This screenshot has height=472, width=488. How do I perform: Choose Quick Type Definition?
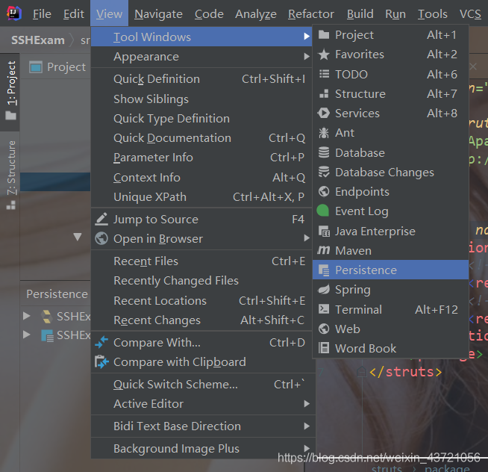[201, 119]
